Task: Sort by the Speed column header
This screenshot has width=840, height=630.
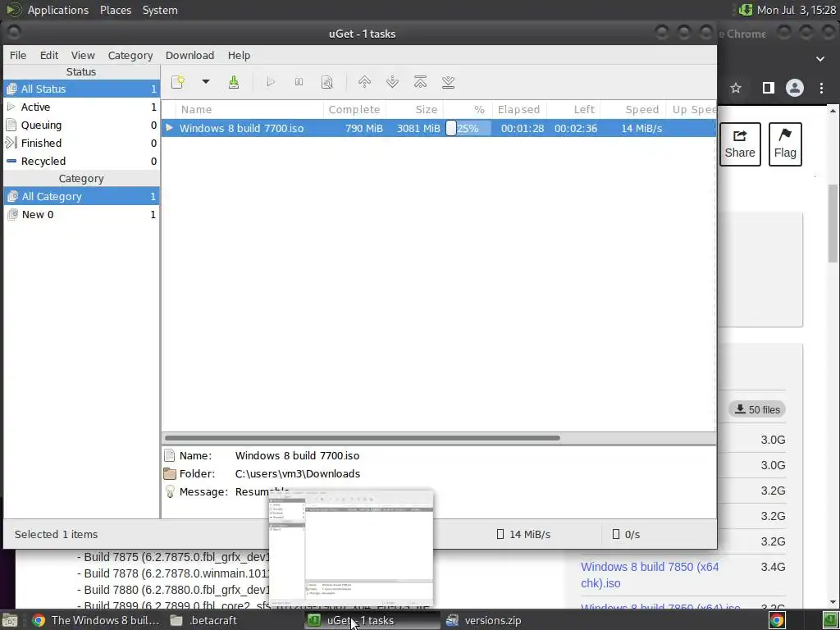Action: click(633, 109)
